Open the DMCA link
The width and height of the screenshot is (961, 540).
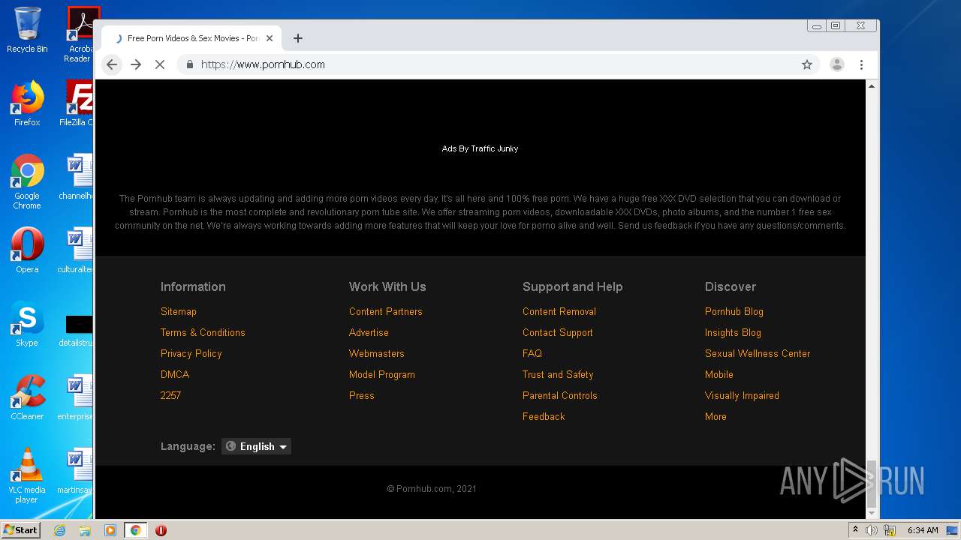[175, 374]
